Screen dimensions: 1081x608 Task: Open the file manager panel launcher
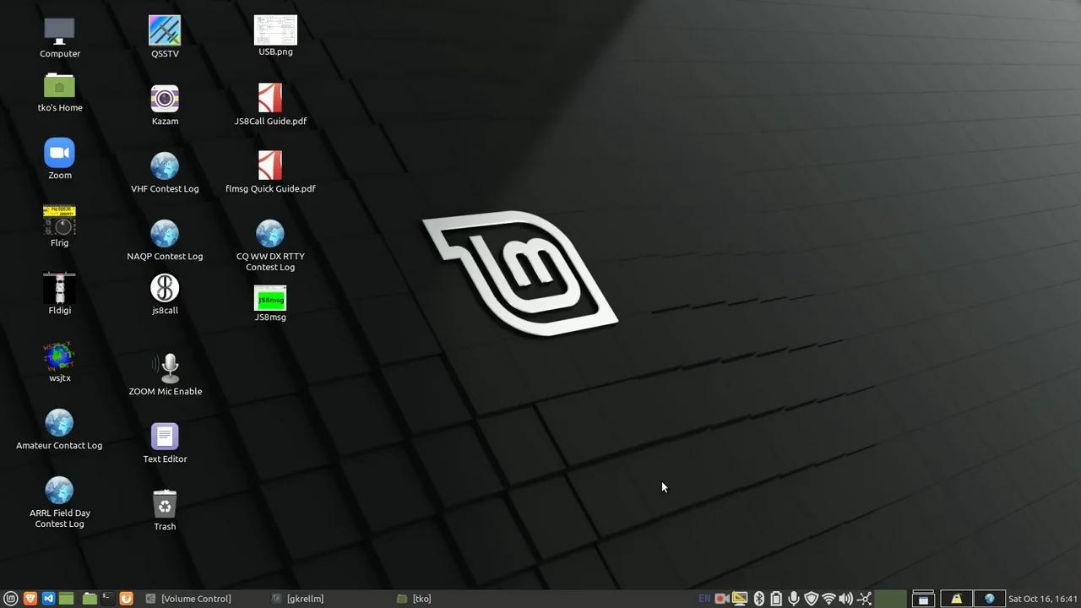click(90, 599)
